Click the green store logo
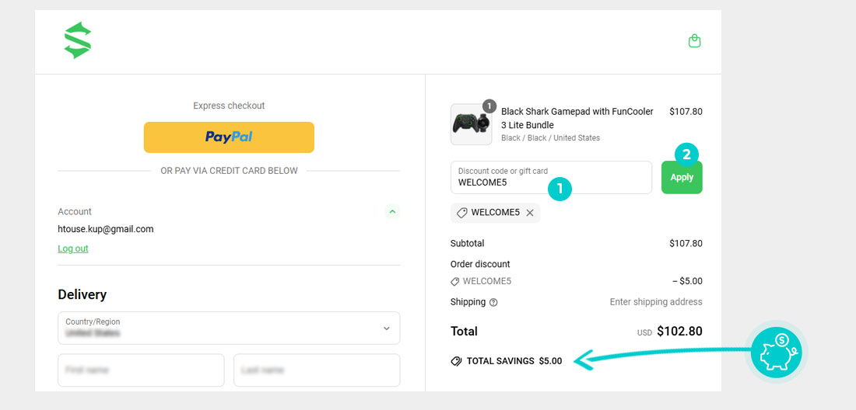The height and width of the screenshot is (410, 856). point(78,40)
